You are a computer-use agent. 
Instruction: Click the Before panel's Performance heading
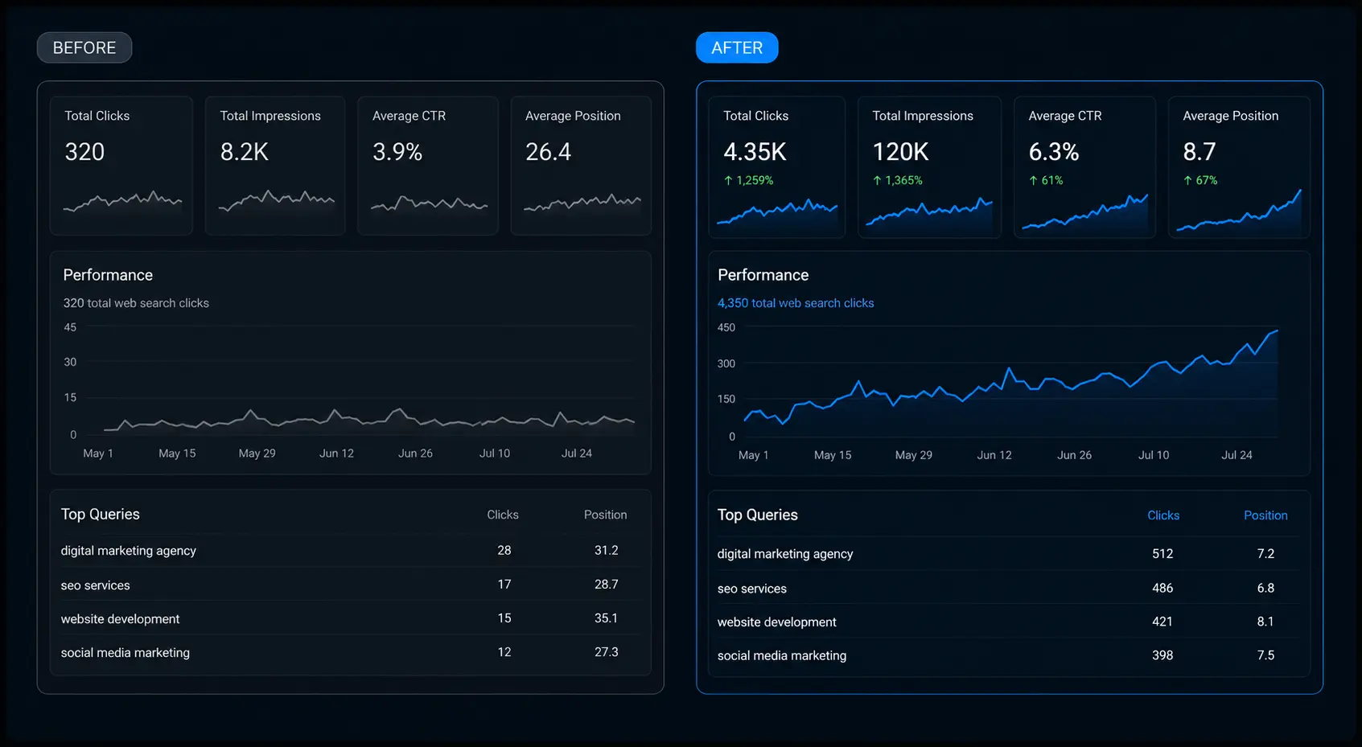coord(108,275)
